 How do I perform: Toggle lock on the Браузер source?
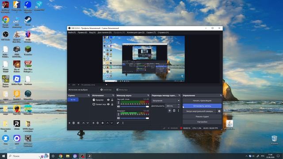(x=112, y=100)
